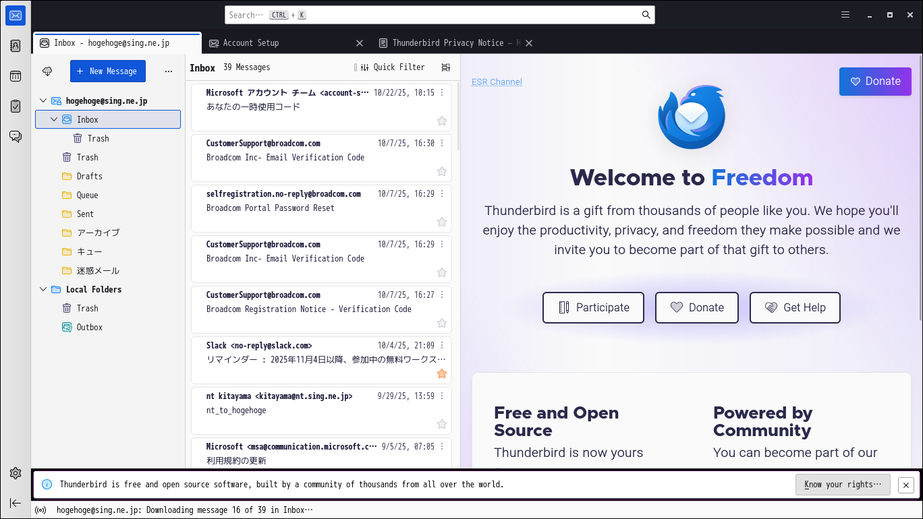Open the Tasks space icon
923x519 pixels.
tap(16, 106)
